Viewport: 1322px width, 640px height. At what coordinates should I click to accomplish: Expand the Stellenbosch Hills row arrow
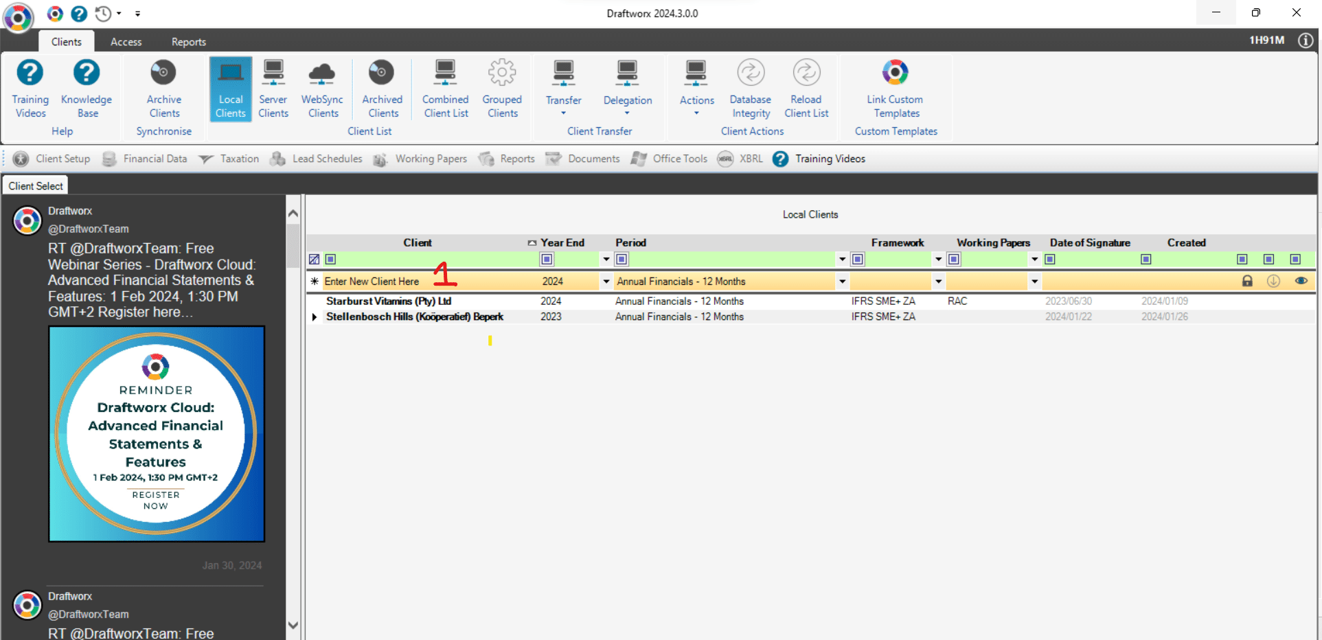pos(315,317)
